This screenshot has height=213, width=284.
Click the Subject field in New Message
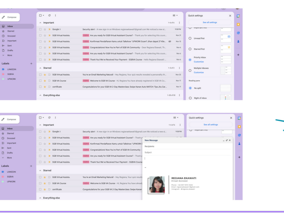187,153
